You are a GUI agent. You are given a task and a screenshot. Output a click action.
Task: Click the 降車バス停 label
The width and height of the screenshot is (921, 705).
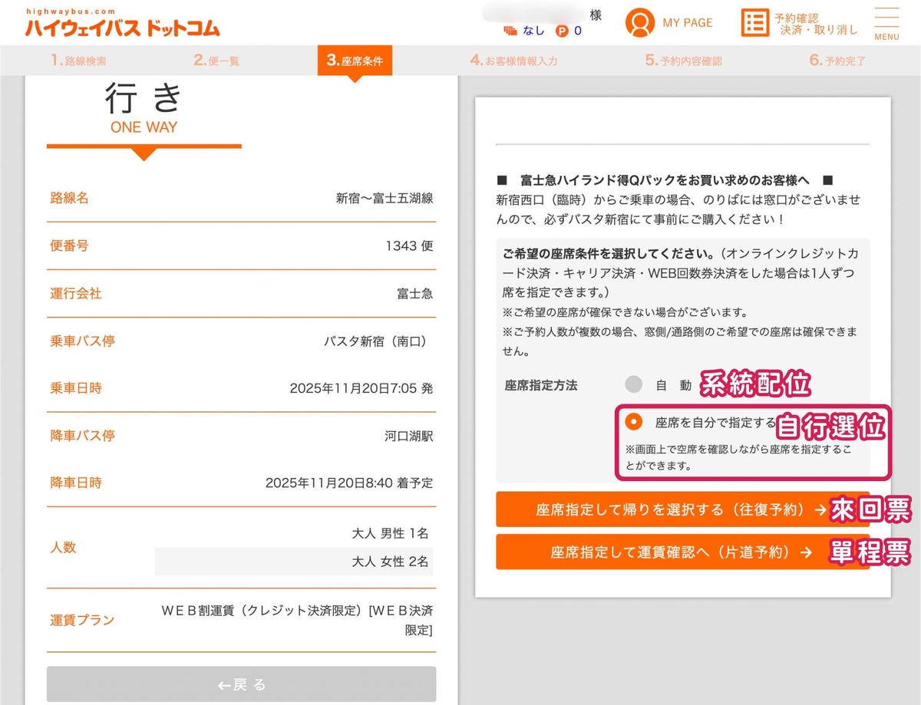pos(82,436)
